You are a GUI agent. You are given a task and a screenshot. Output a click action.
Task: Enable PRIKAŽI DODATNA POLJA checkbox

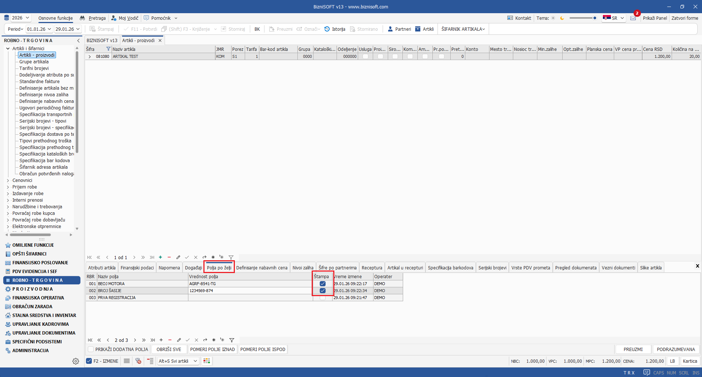pos(91,350)
